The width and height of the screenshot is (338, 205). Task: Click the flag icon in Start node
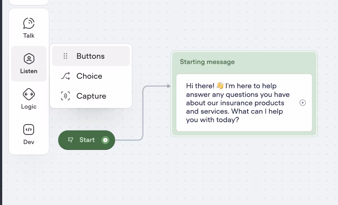click(71, 140)
